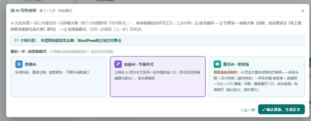The height and width of the screenshot is (121, 311).
Task: Click the green grid icon of 整页AI
Action: coord(217,64)
